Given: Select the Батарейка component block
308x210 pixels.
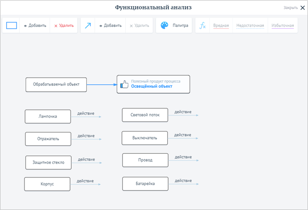Looking at the screenshot, I should [x=145, y=184].
